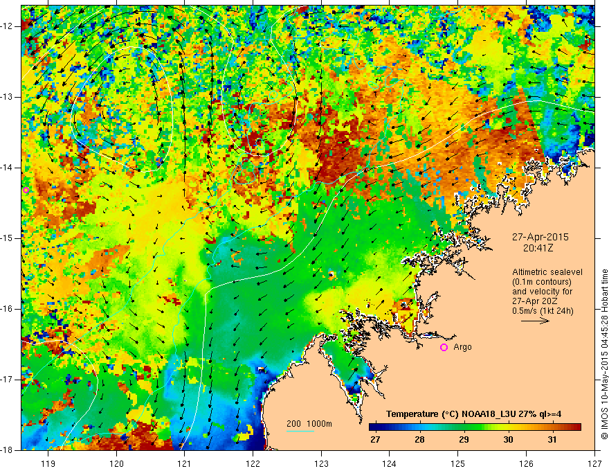
Task: Click latitude axis label -12
Action: coord(7,26)
